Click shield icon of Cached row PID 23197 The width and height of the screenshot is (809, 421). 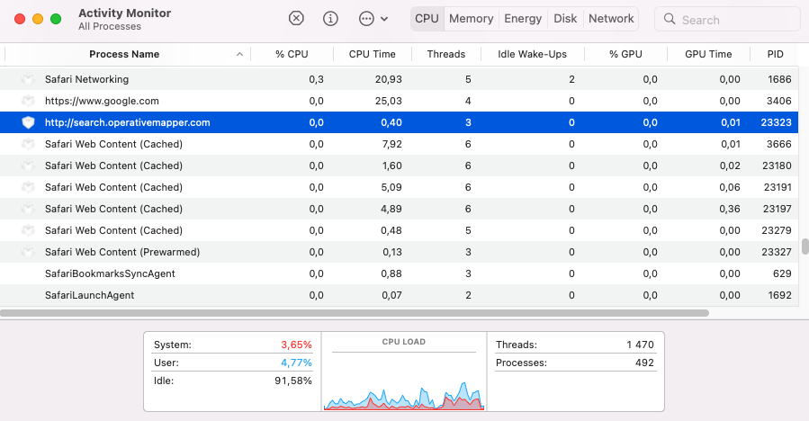29,209
